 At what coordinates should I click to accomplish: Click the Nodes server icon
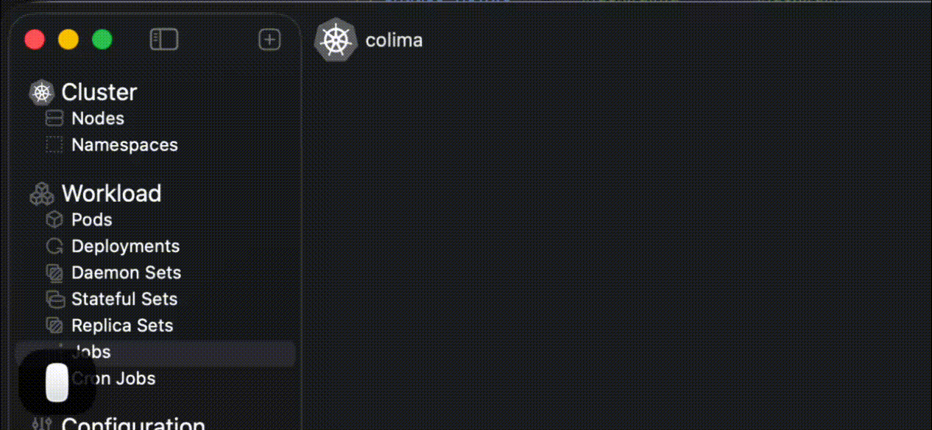coord(54,119)
